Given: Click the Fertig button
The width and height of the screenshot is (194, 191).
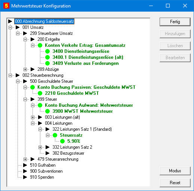Looking at the screenshot, I should [175, 22].
